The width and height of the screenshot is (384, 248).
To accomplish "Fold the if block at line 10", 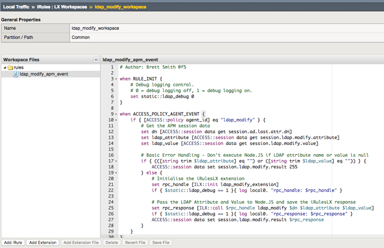I will tap(116, 119).
